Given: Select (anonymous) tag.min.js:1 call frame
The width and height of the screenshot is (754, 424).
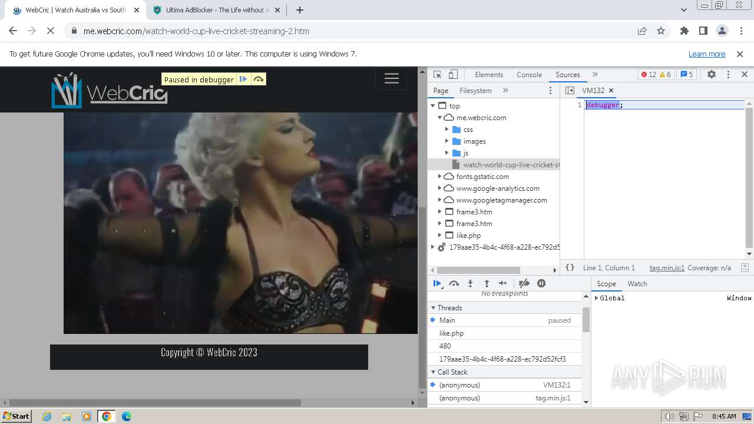Looking at the screenshot, I should [x=504, y=398].
